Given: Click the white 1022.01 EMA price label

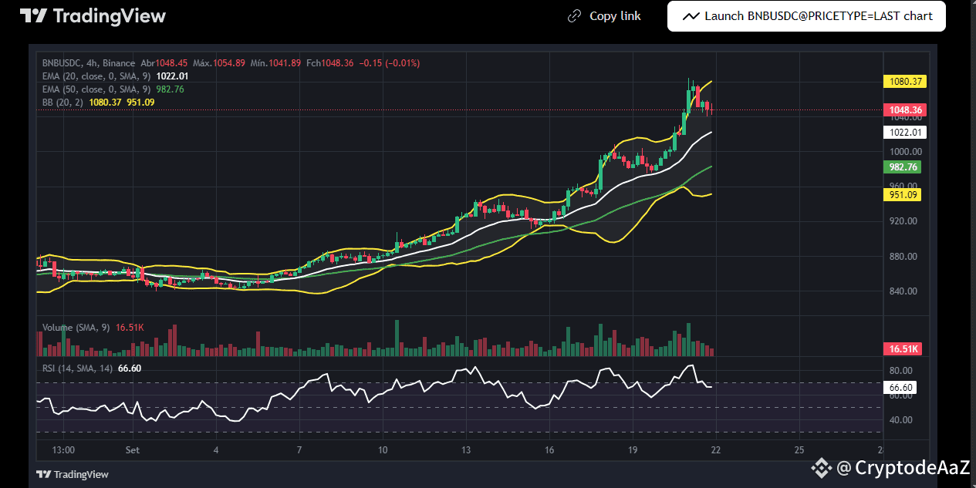Looking at the screenshot, I should coord(903,133).
